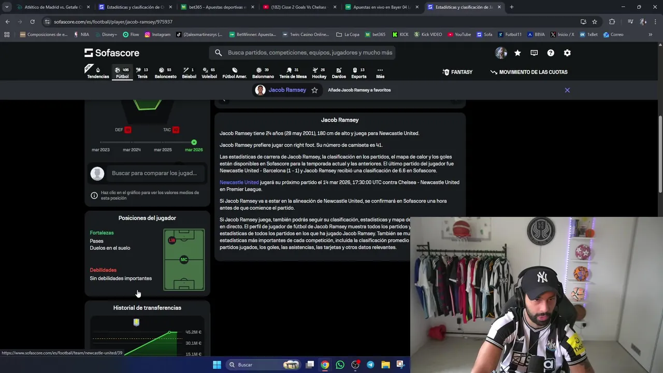The width and height of the screenshot is (663, 373).
Task: Open the YouTube bookmark
Action: [459, 35]
